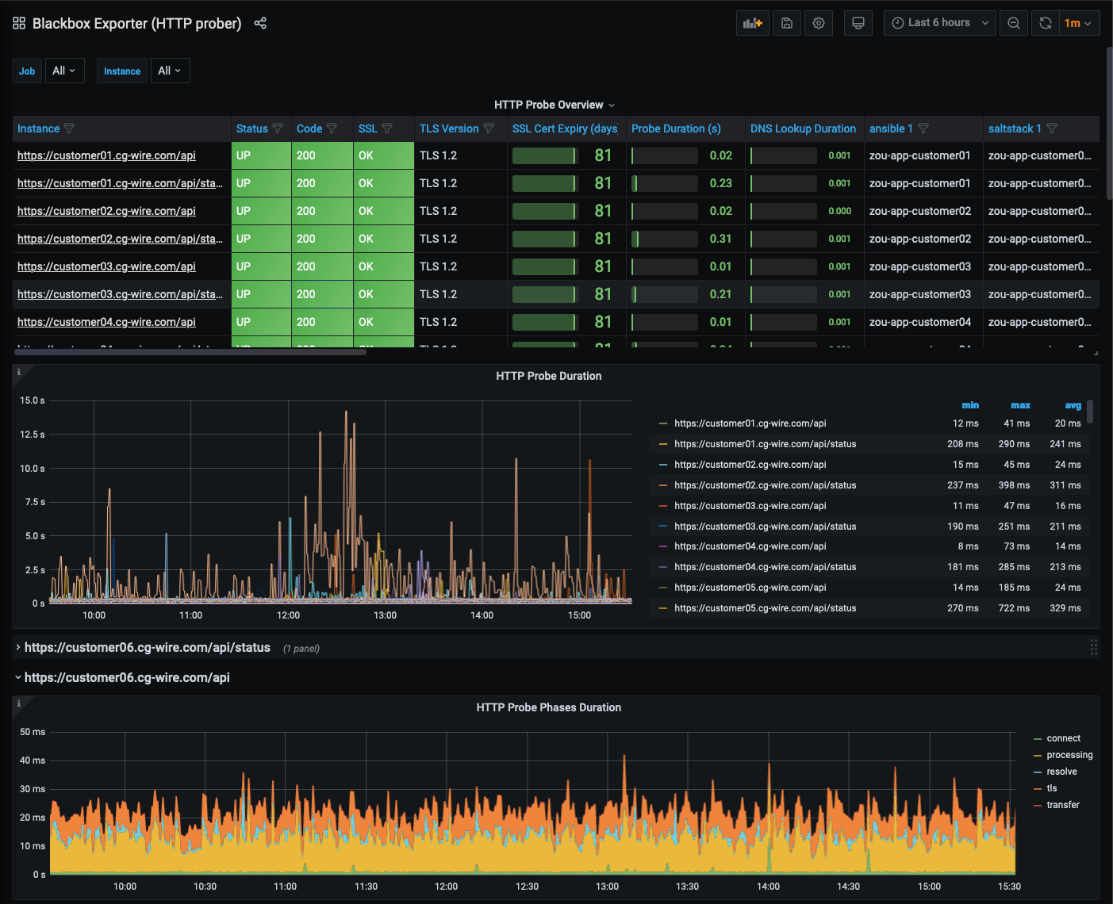The width and height of the screenshot is (1113, 904).
Task: Open the Last 6 hours time picker
Action: click(939, 23)
